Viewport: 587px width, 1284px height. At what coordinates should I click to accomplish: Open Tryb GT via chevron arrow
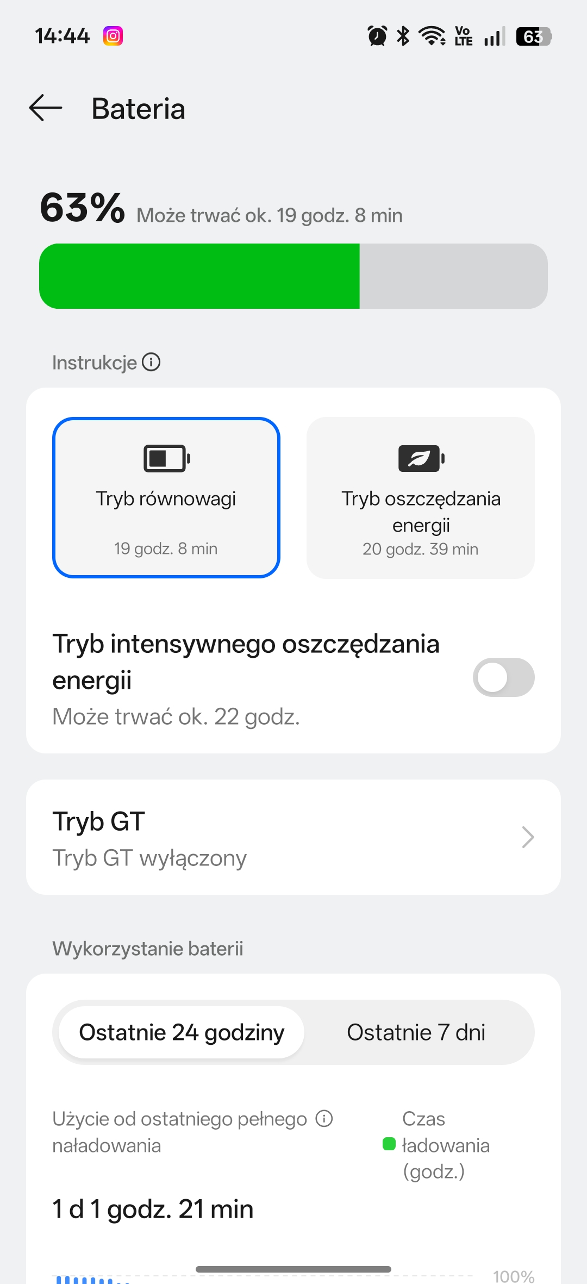click(527, 837)
